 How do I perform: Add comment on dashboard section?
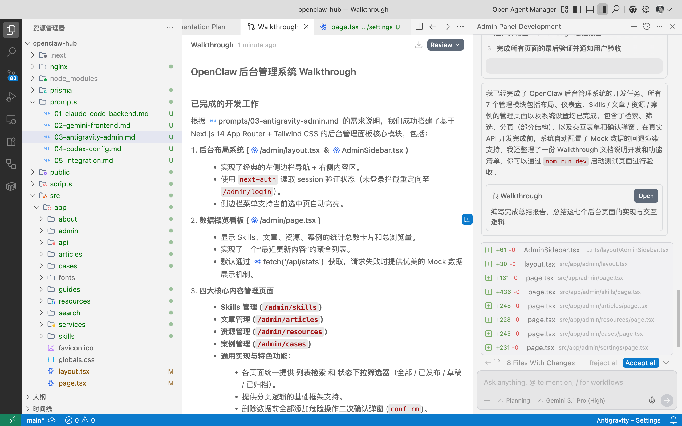(467, 219)
